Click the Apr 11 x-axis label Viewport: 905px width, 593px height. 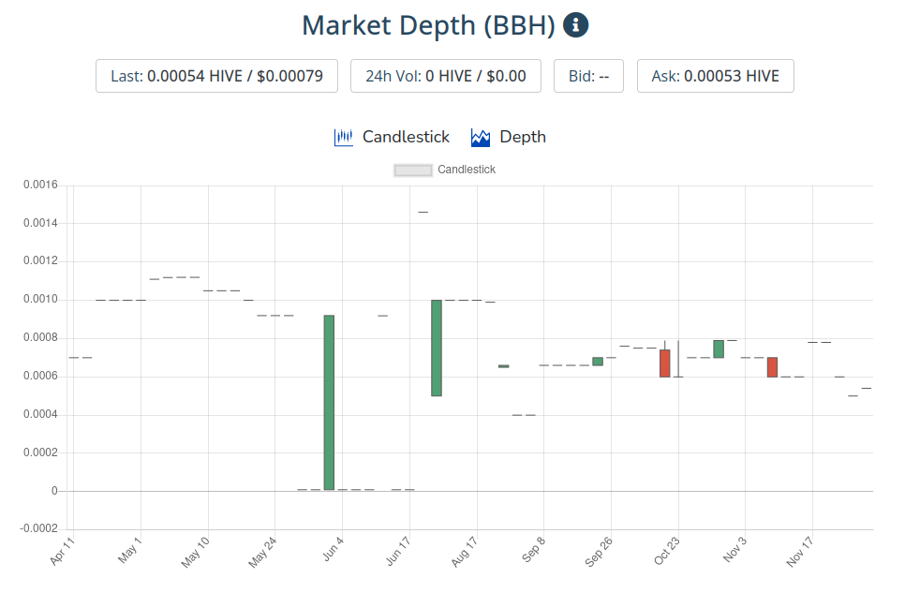coord(63,551)
